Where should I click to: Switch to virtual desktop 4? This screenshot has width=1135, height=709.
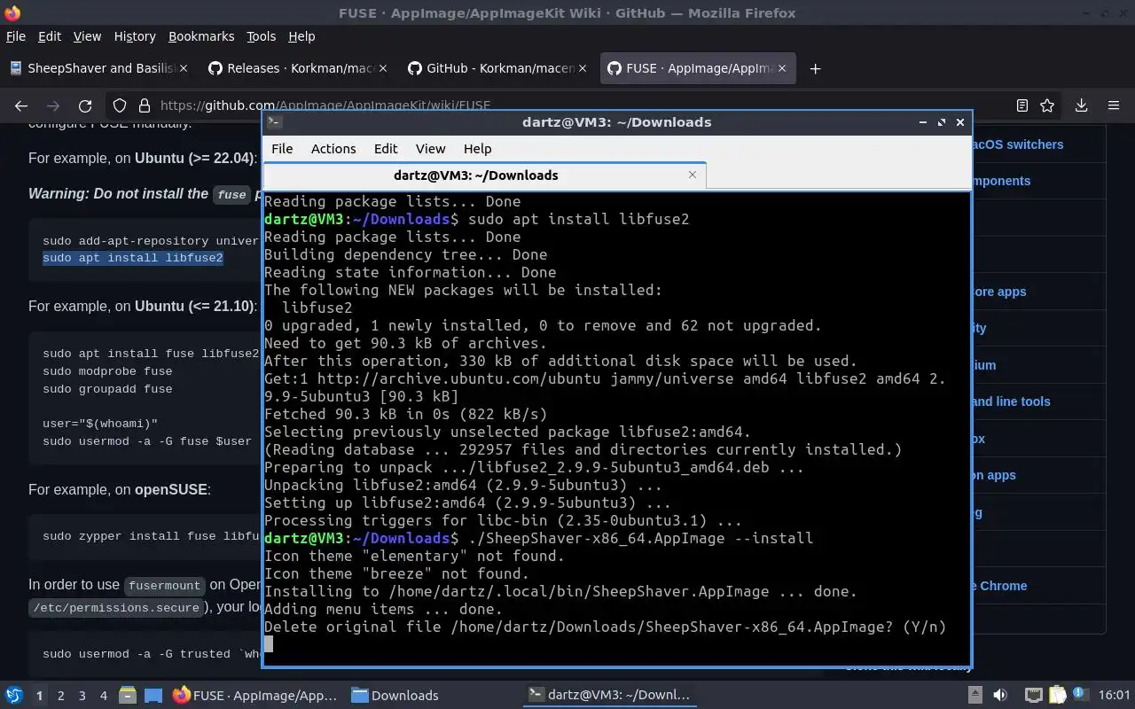[x=104, y=696]
